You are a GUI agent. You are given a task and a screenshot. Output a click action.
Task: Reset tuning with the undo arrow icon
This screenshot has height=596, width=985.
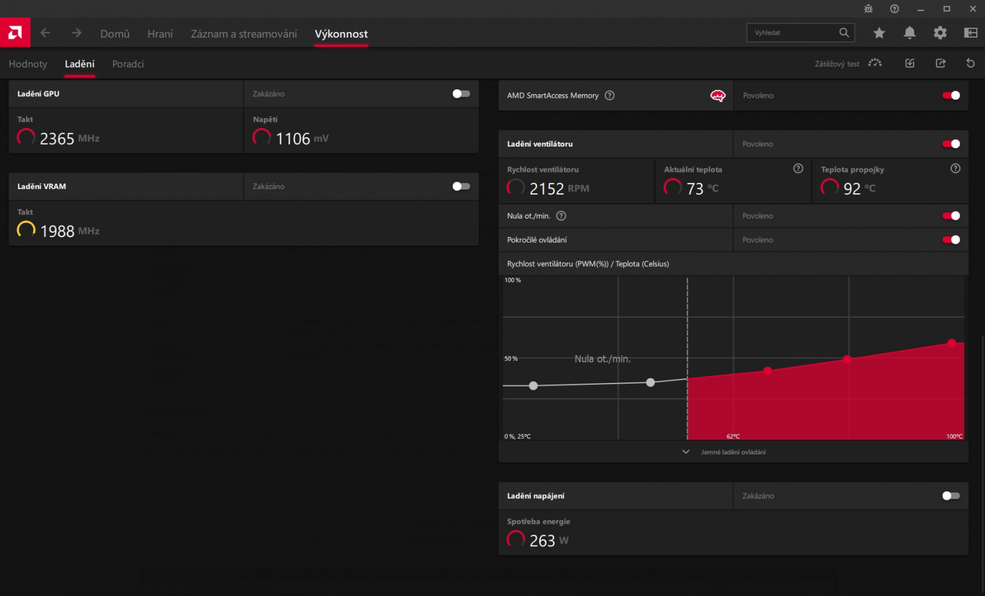[x=970, y=63]
